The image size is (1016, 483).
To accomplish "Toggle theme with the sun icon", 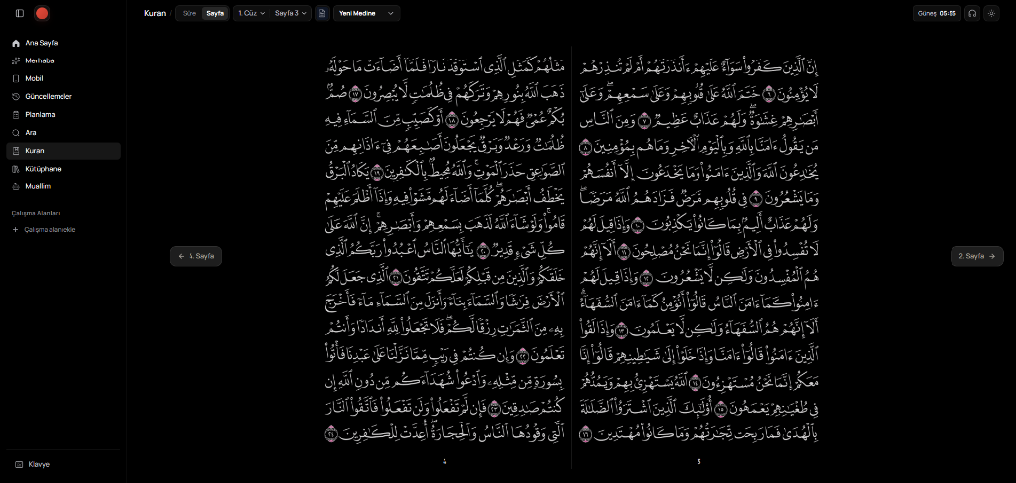I will pyautogui.click(x=991, y=13).
